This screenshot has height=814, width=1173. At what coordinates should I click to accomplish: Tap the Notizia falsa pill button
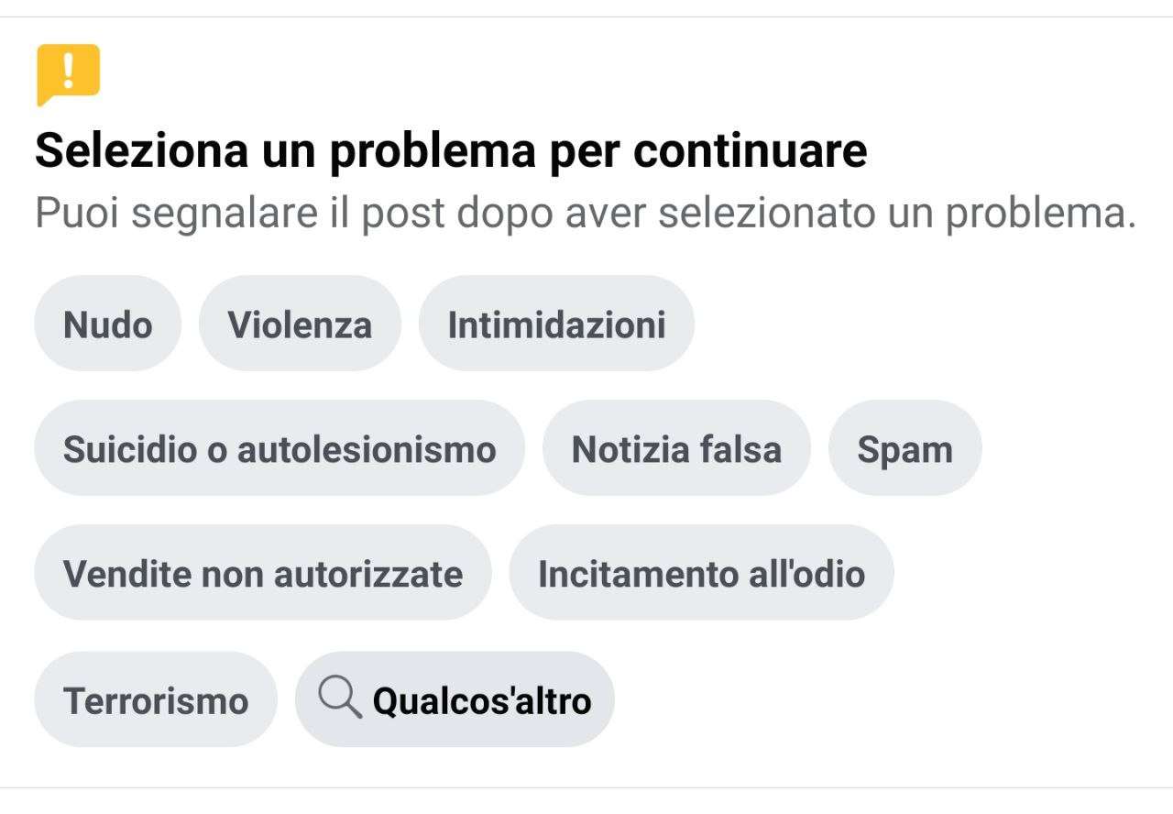[676, 448]
